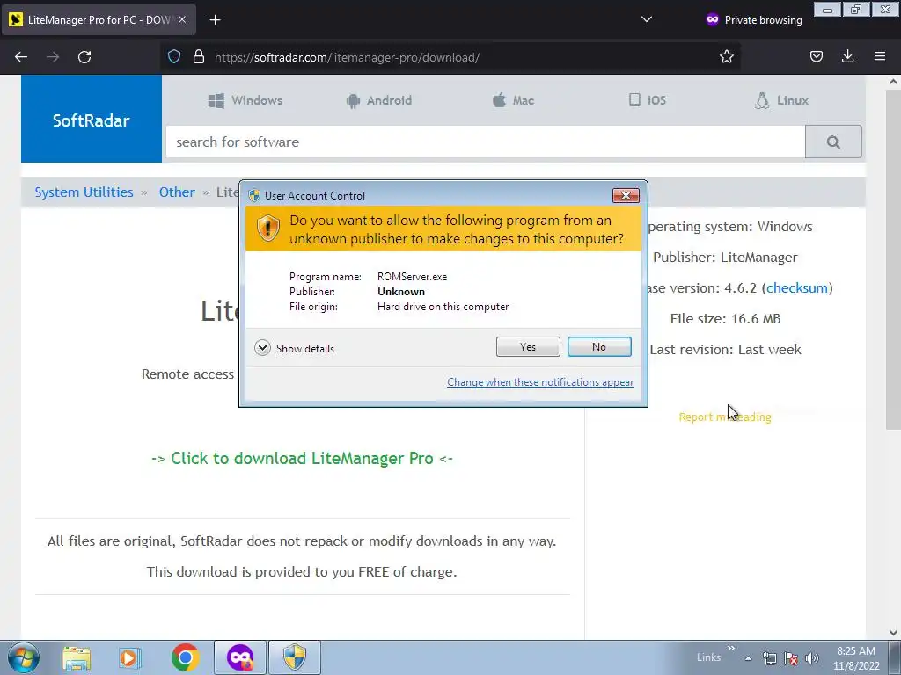Viewport: 901px width, 675px height.
Task: Open the Windows Start orb
Action: tap(24, 657)
